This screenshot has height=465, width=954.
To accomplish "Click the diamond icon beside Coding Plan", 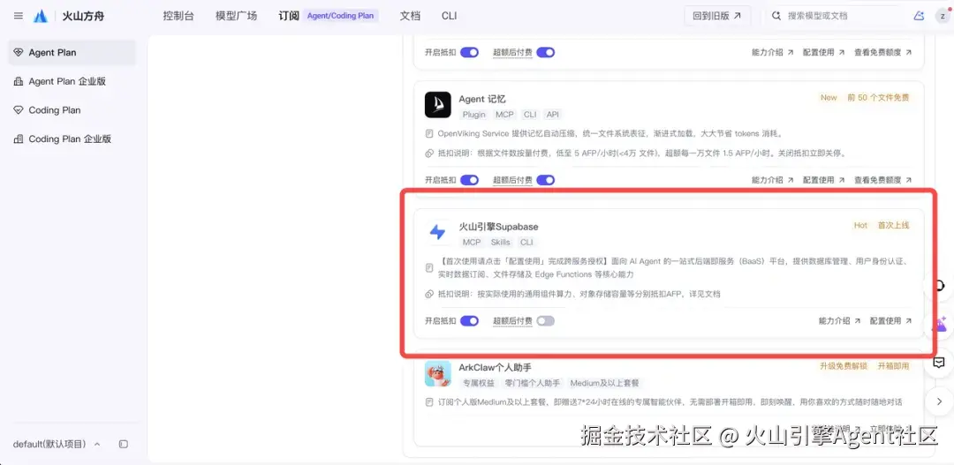I will tap(18, 110).
